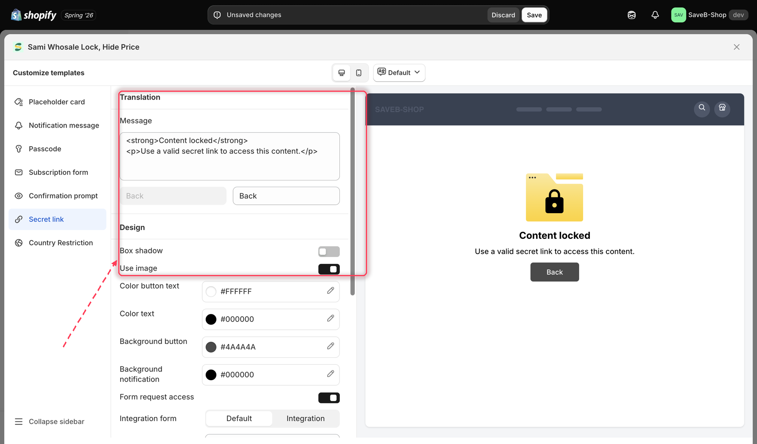
Task: Click pencil icon for Background notification
Action: coord(330,374)
